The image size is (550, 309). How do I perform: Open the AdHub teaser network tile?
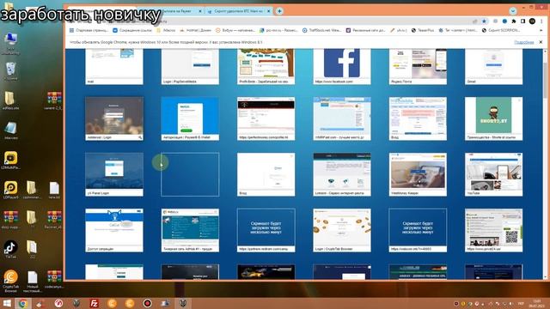pyautogui.click(x=190, y=230)
